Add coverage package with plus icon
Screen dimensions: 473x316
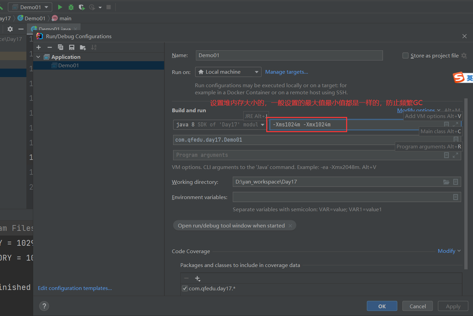[x=198, y=278]
